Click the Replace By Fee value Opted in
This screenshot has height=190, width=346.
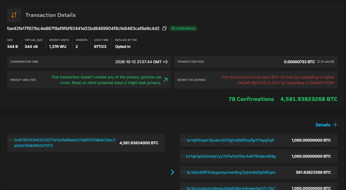[x=123, y=47]
